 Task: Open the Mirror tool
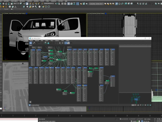56,4
